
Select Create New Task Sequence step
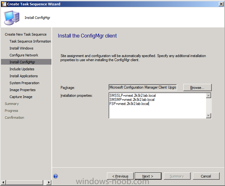[26, 34]
